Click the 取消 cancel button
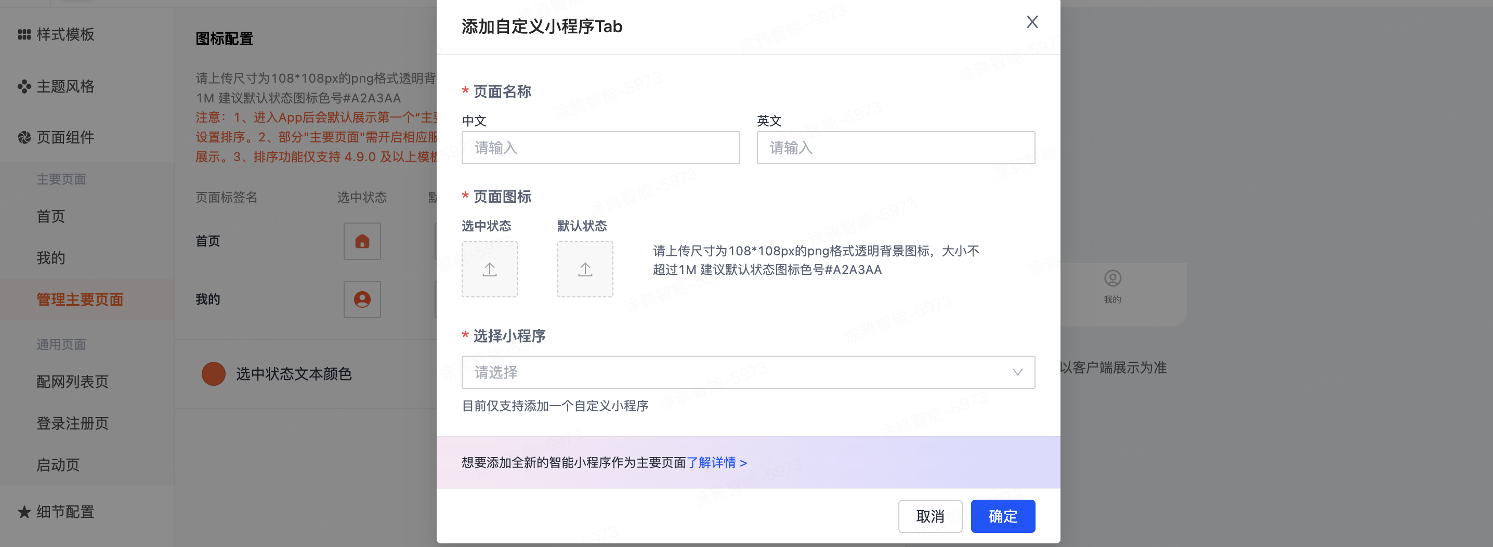Viewport: 1493px width, 547px height. point(930,516)
